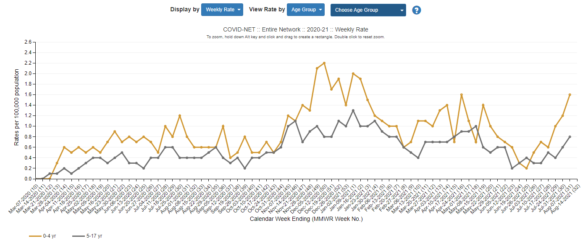Screen dimensions: 588x241
Task: Click the Calendar Week Ending axis title
Action: (x=306, y=219)
